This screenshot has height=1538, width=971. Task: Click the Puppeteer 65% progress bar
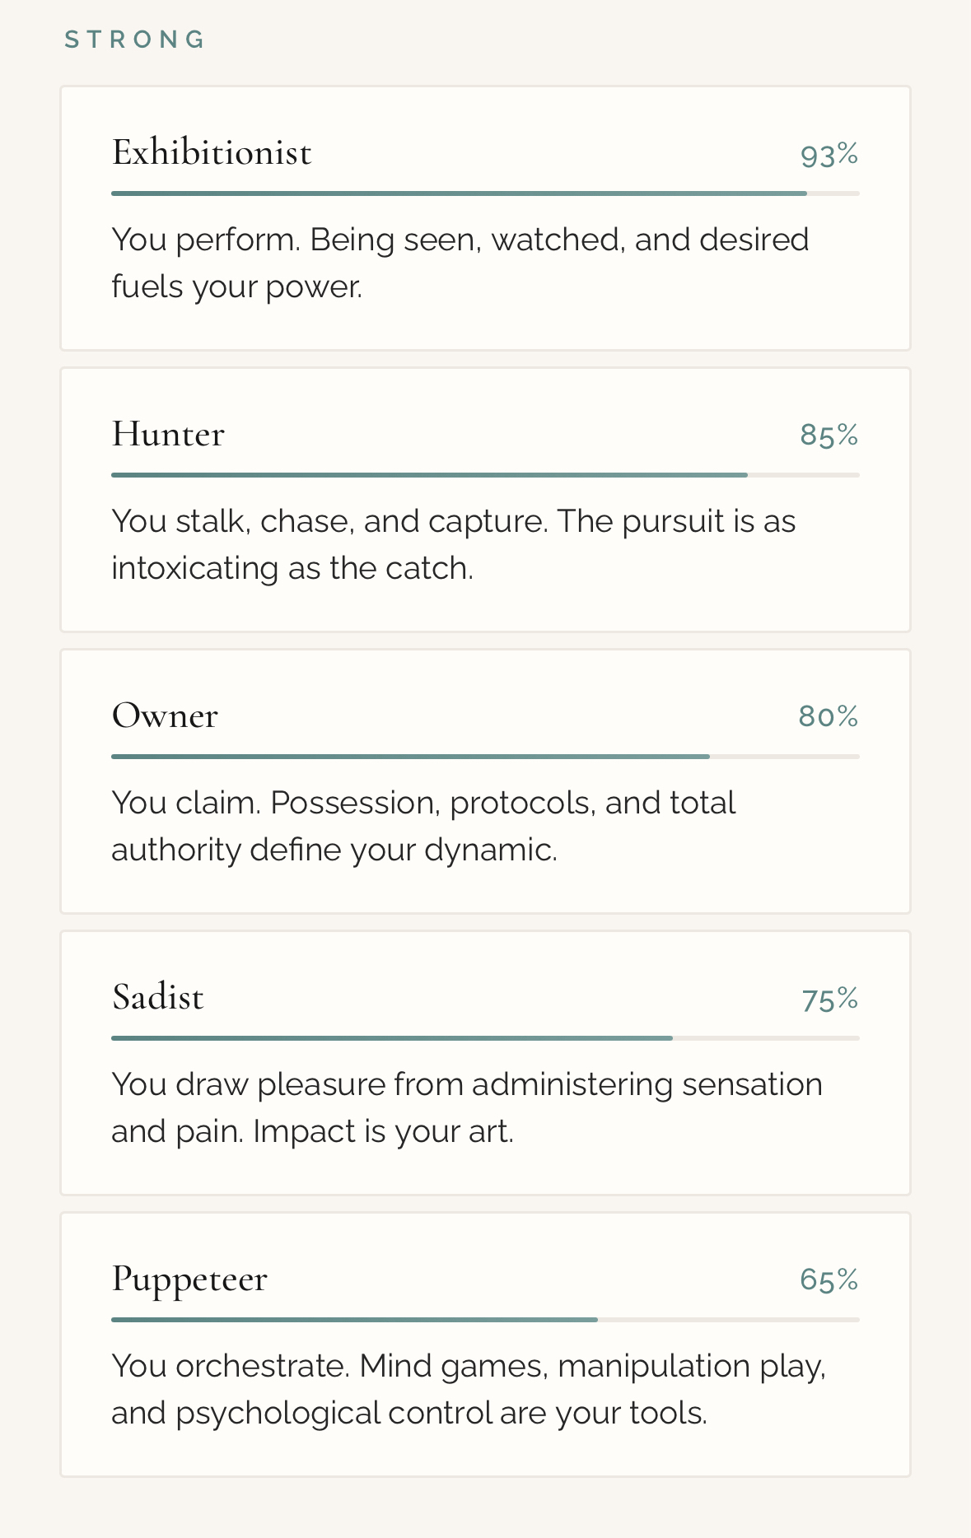point(485,1320)
